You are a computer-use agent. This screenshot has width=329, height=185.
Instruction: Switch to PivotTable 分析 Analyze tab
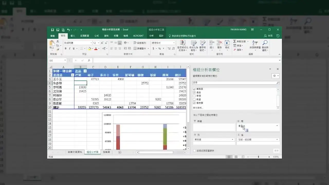(x=151, y=36)
